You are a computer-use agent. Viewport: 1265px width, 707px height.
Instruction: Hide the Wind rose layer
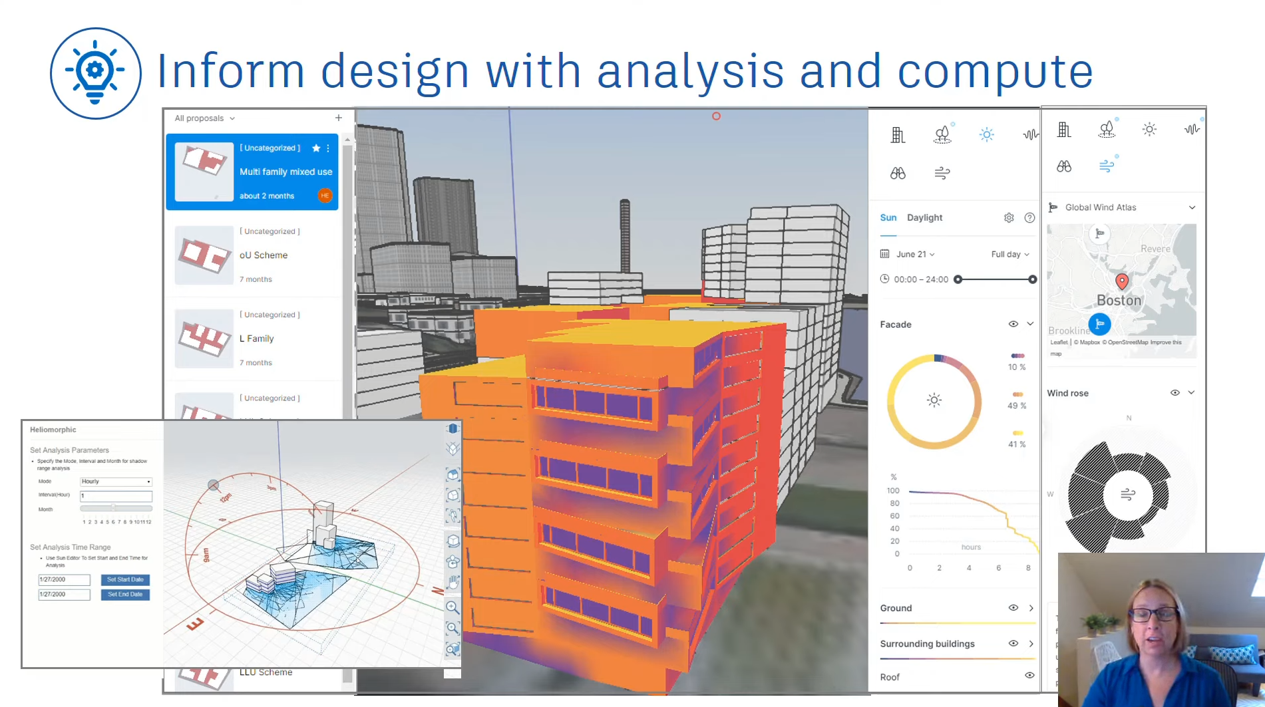point(1175,392)
